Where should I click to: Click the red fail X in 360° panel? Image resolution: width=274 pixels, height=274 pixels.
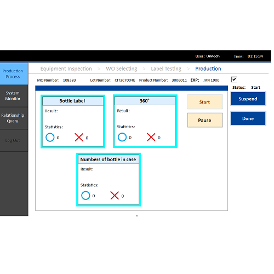pos(151,137)
